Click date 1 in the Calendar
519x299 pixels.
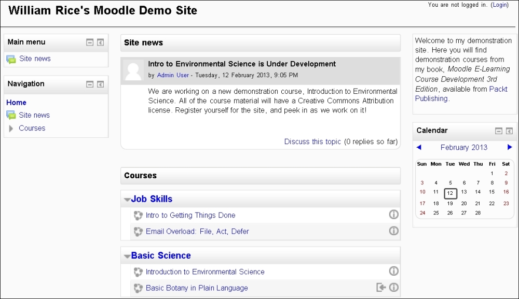[x=492, y=174]
